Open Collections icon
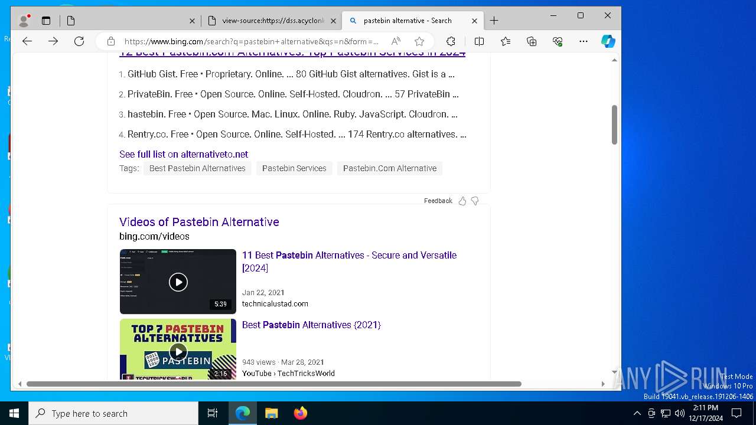Screen dimensions: 756x425 pyautogui.click(x=532, y=41)
